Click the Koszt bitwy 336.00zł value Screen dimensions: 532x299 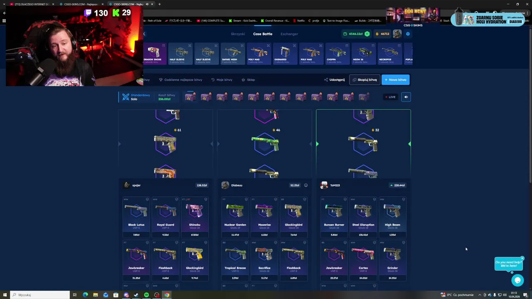164,99
